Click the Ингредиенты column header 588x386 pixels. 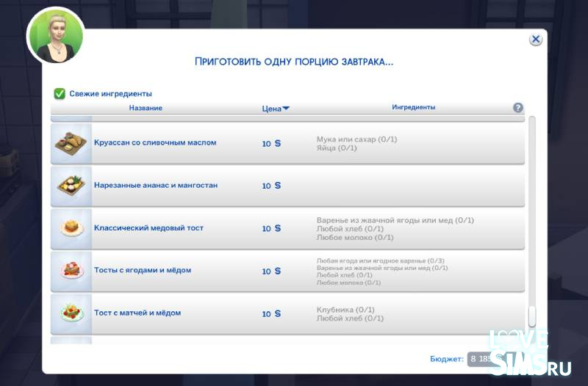pyautogui.click(x=414, y=107)
